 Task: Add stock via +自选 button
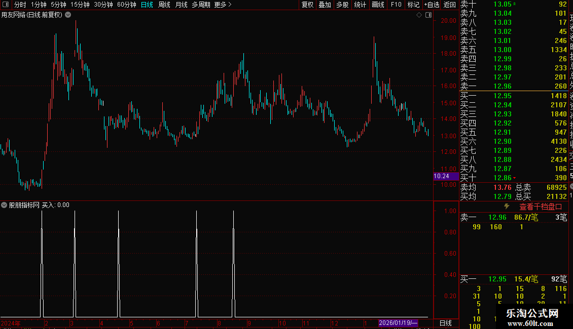click(432, 5)
